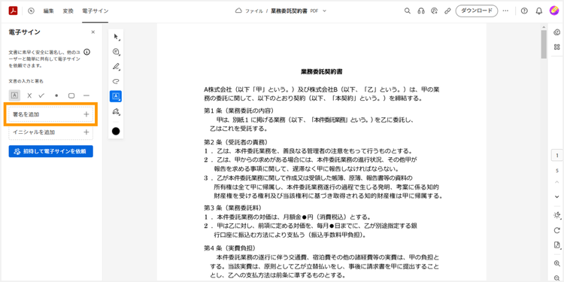Open the more options ellipsis menu
The width and height of the screenshot is (564, 282).
click(x=506, y=11)
